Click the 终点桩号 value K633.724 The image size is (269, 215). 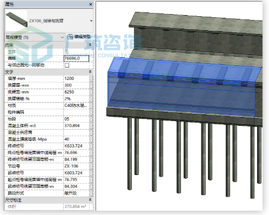77,146
